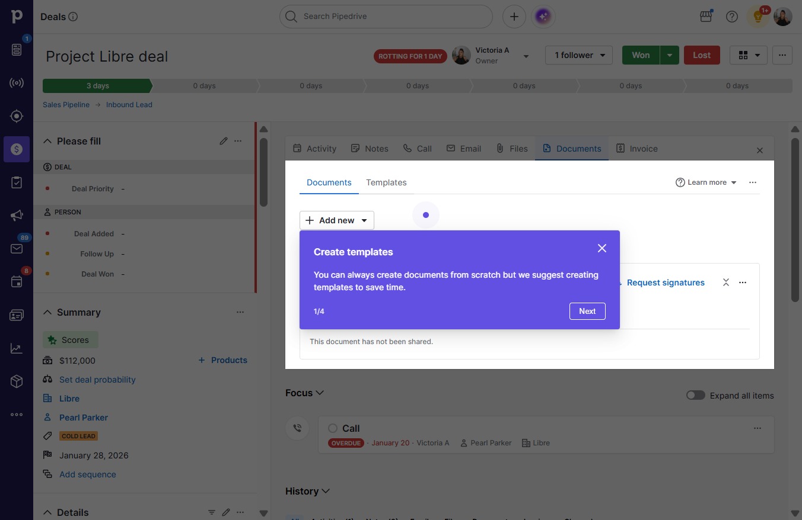Open the Help question mark icon
Screen dimensions: 802x520
(x=732, y=17)
